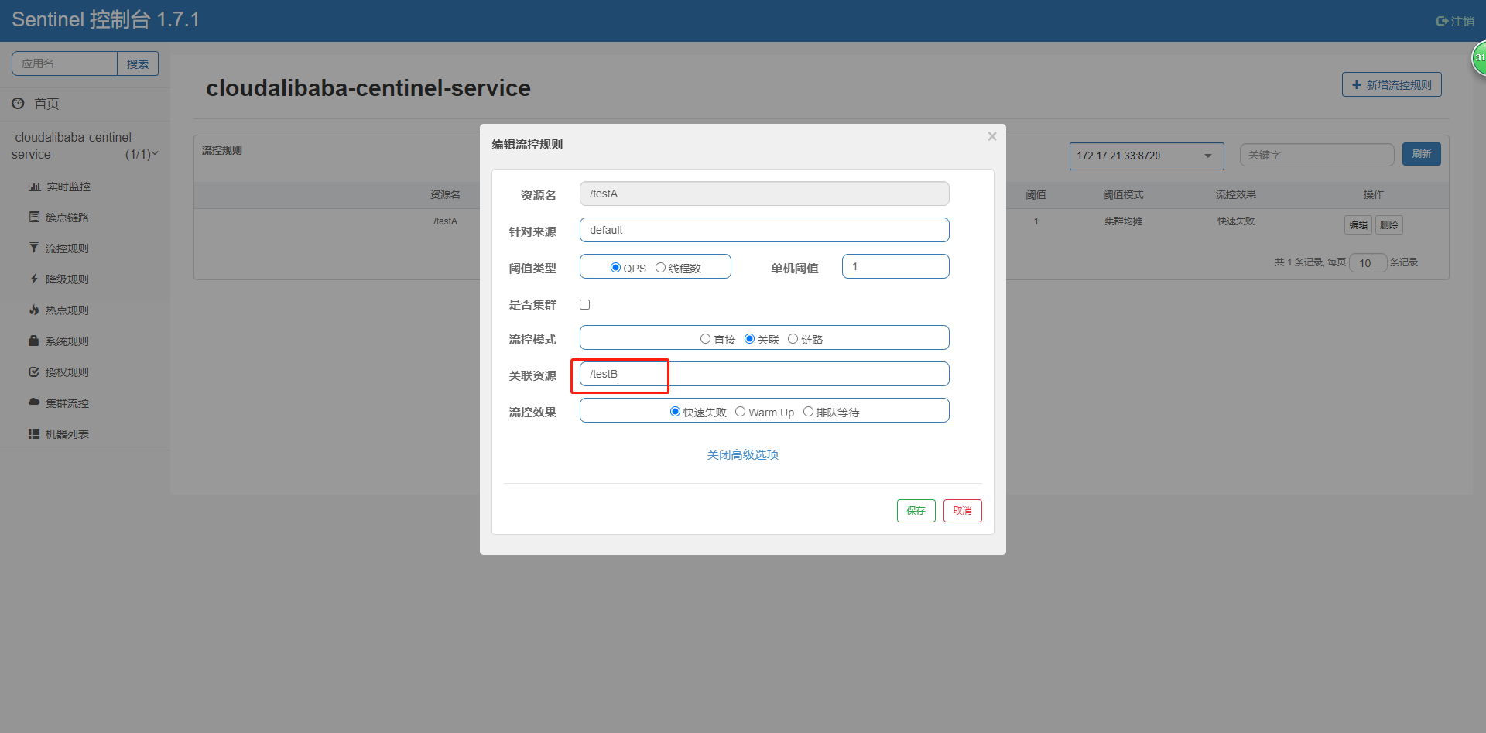This screenshot has height=733, width=1486.
Task: Click the disabled 资源名 /testA field
Action: [x=764, y=194]
